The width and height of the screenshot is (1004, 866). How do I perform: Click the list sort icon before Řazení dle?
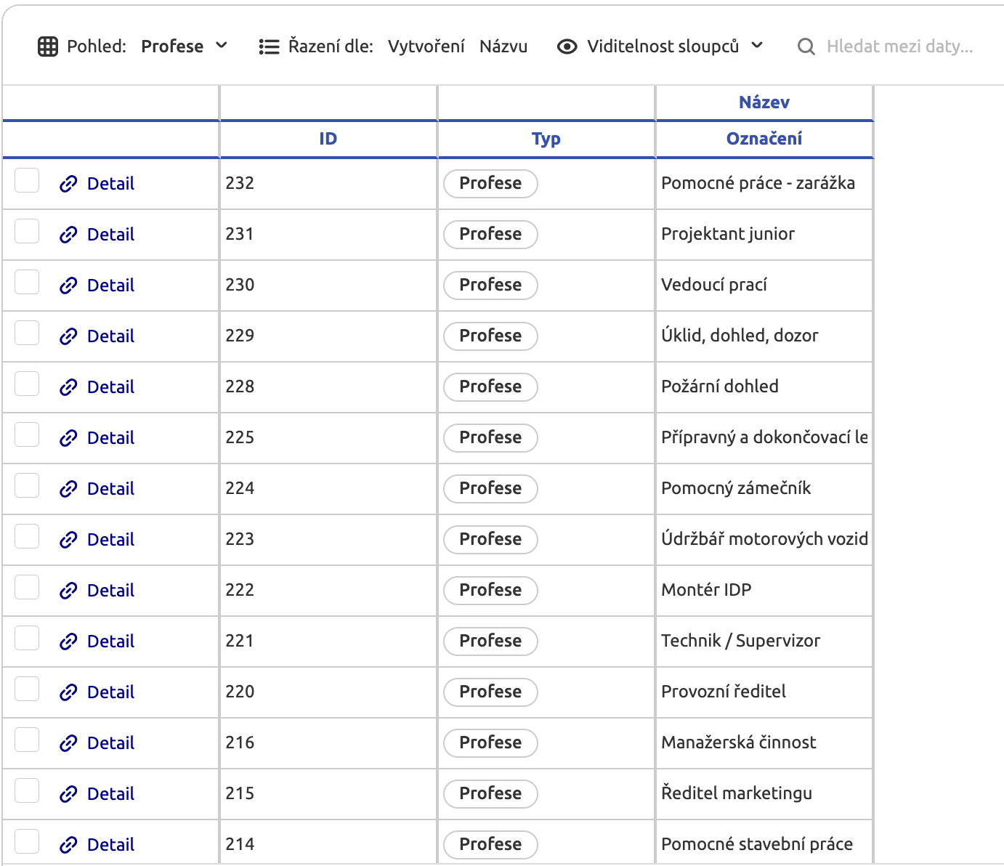269,46
